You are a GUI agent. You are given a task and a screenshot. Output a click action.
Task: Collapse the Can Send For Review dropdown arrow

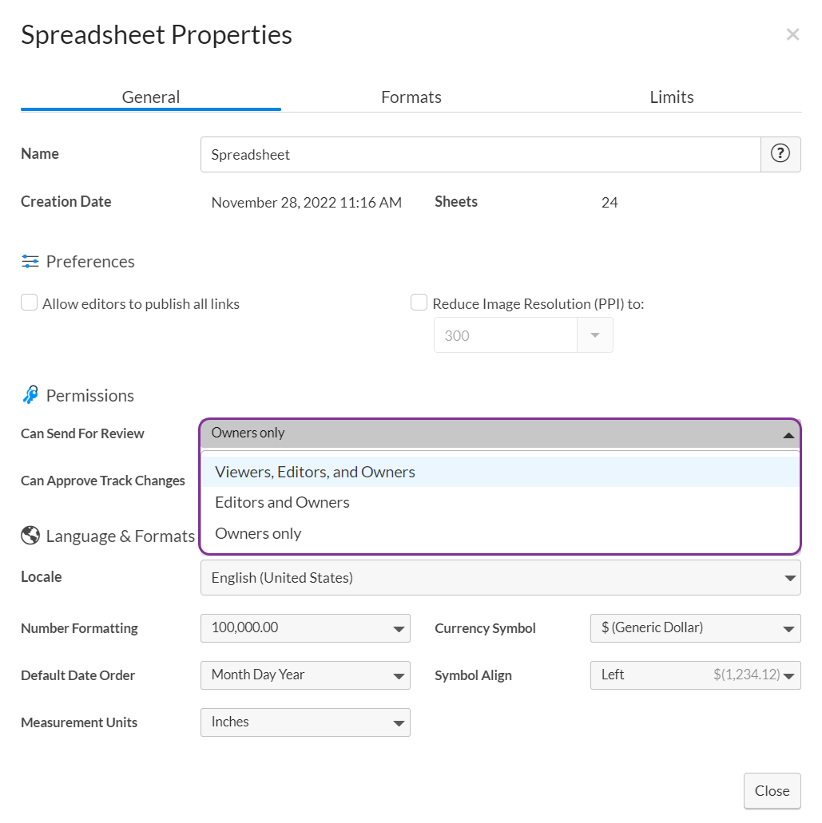788,433
